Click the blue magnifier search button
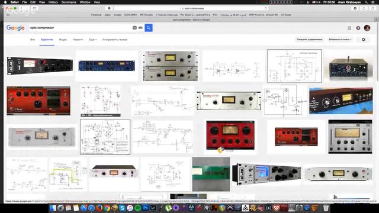379x213 pixels. click(149, 28)
